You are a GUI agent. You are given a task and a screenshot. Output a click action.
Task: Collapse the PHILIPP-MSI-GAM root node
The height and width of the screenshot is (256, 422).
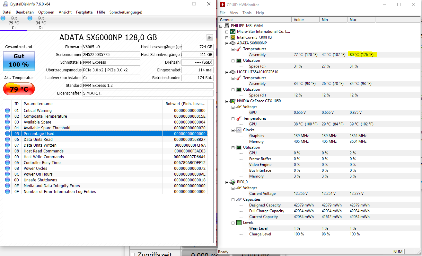[x=221, y=26]
